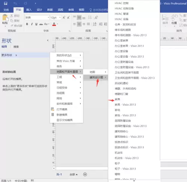Image resolution: width=187 pixels, height=182 pixels.
Task: Open the 宋体 font name dropdown
Action: click(48, 18)
